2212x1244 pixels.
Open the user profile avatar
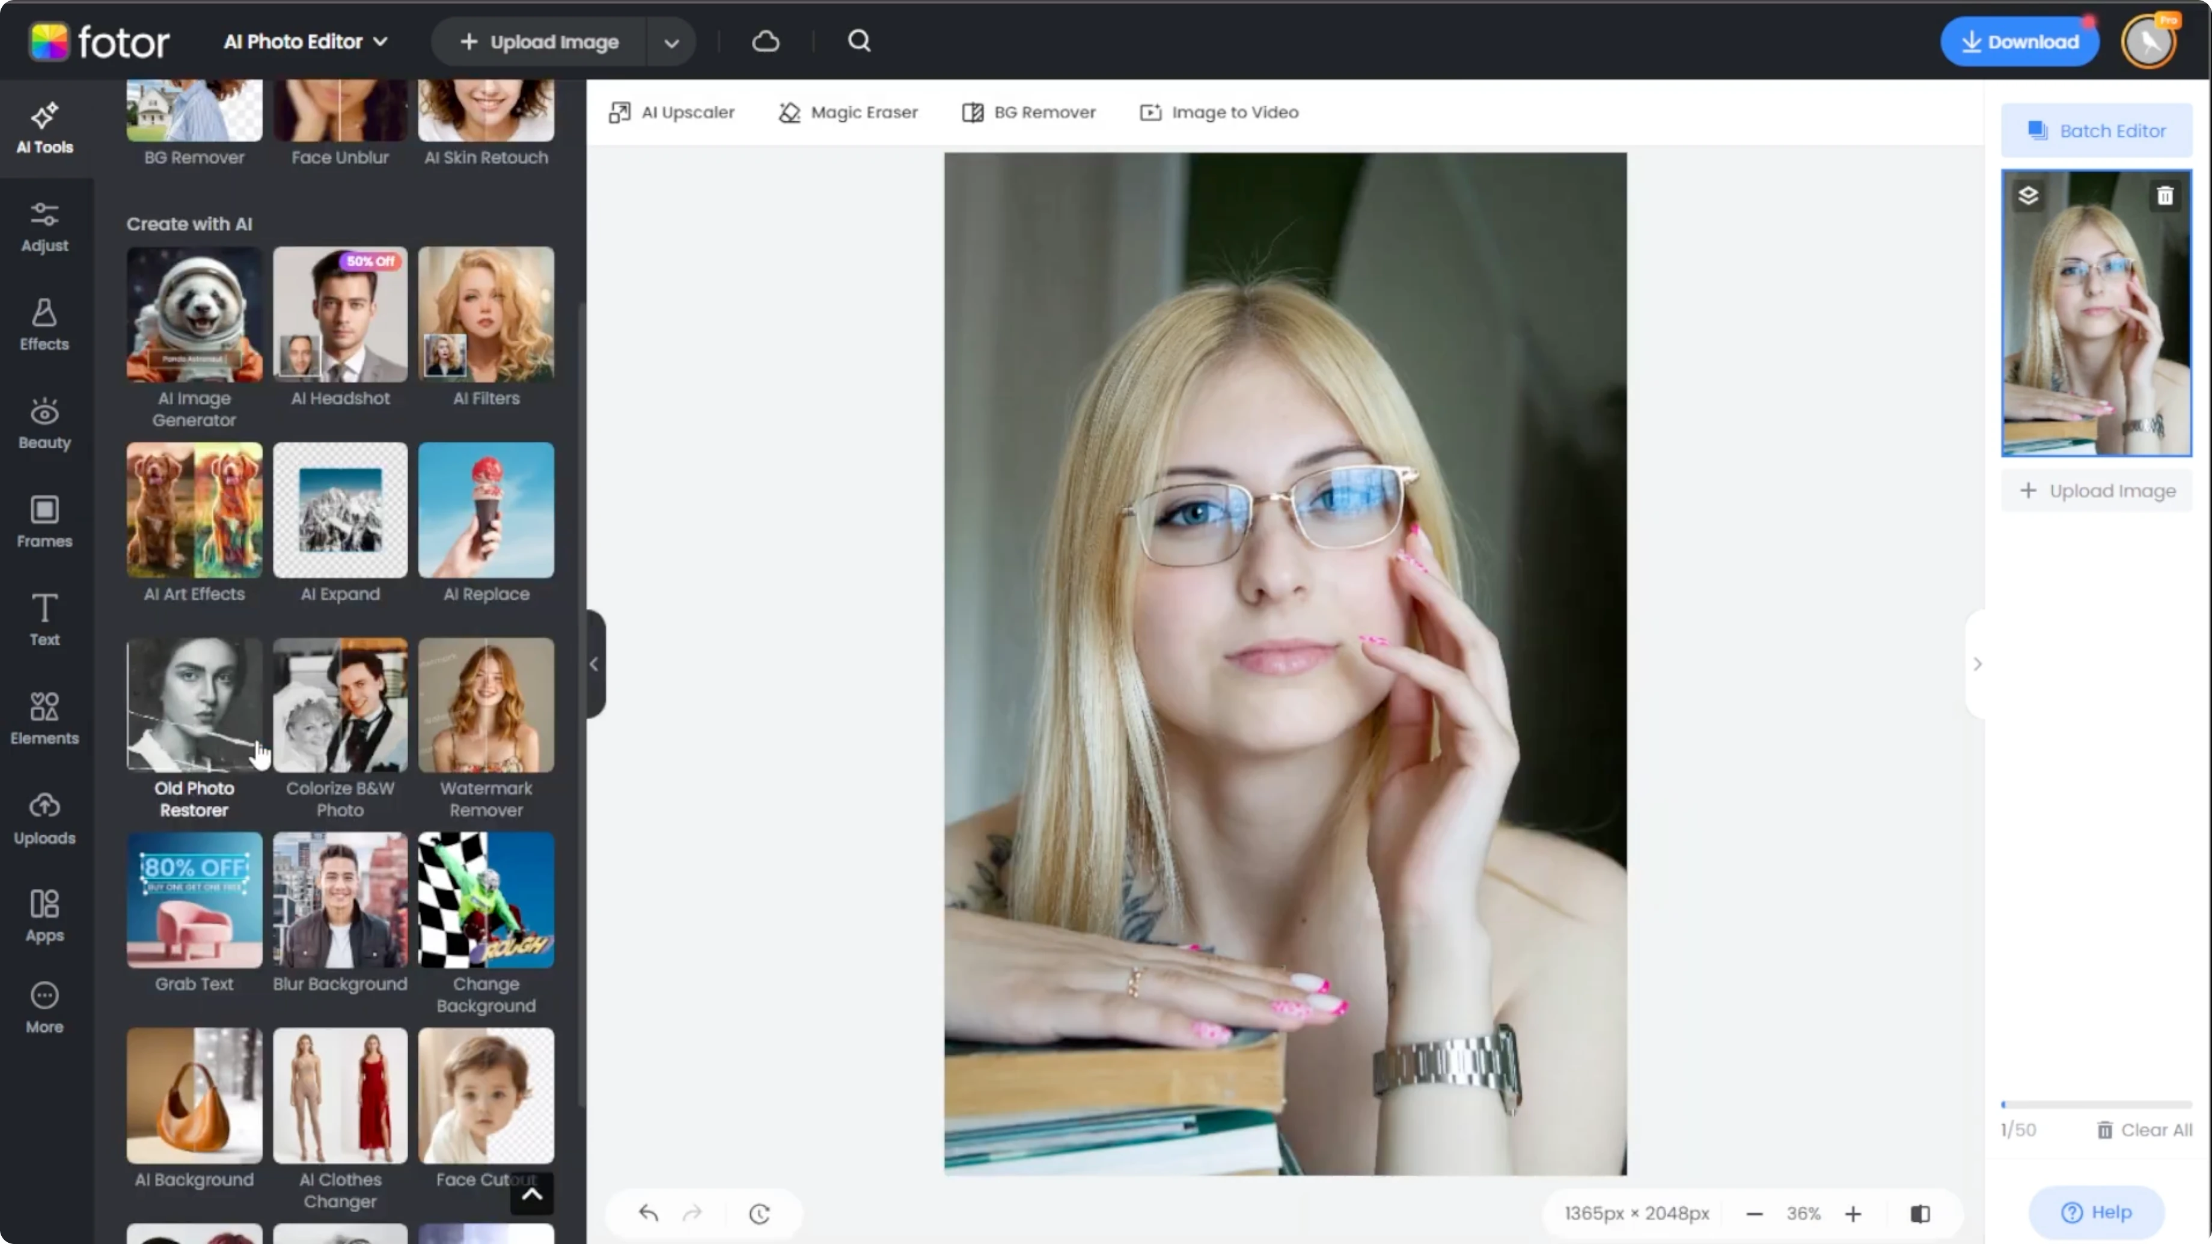pyautogui.click(x=2149, y=41)
